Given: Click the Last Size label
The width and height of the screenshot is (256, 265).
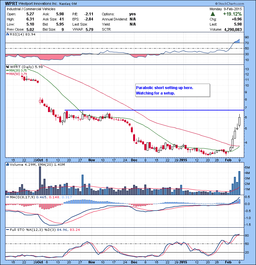Looking at the screenshot, I should pyautogui.click(x=80, y=24).
